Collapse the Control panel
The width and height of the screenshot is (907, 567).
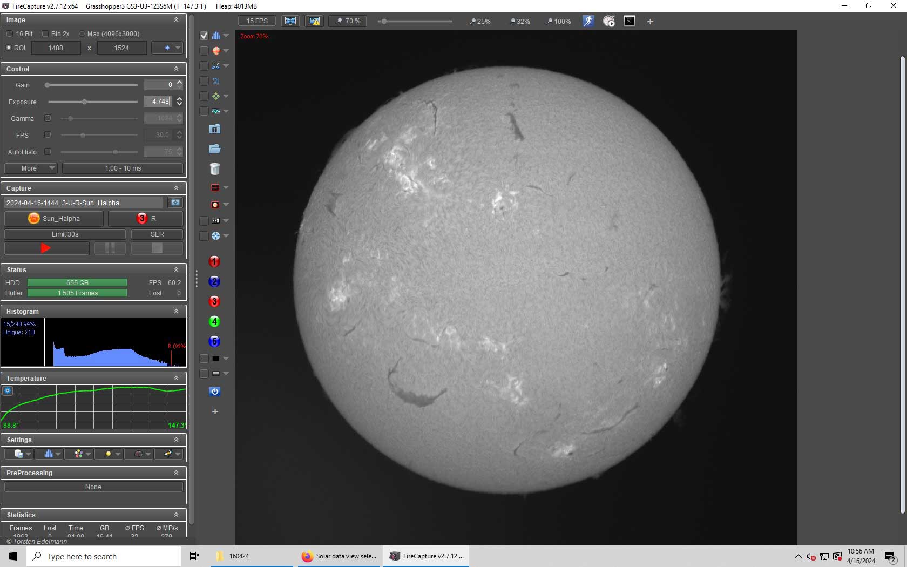[176, 69]
